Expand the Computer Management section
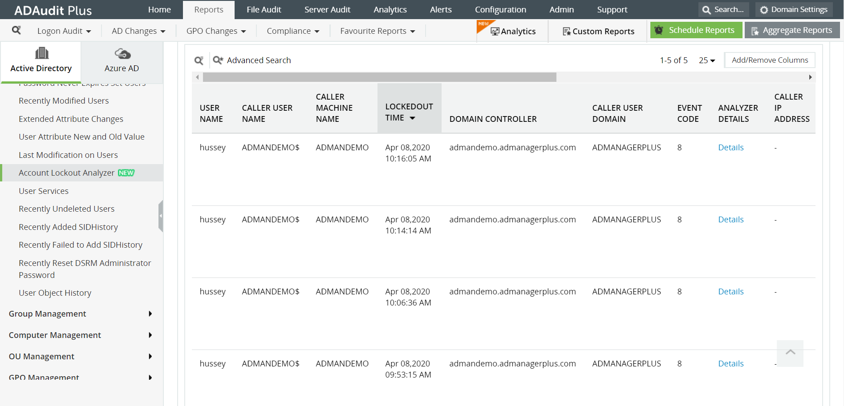The height and width of the screenshot is (406, 844). point(55,335)
